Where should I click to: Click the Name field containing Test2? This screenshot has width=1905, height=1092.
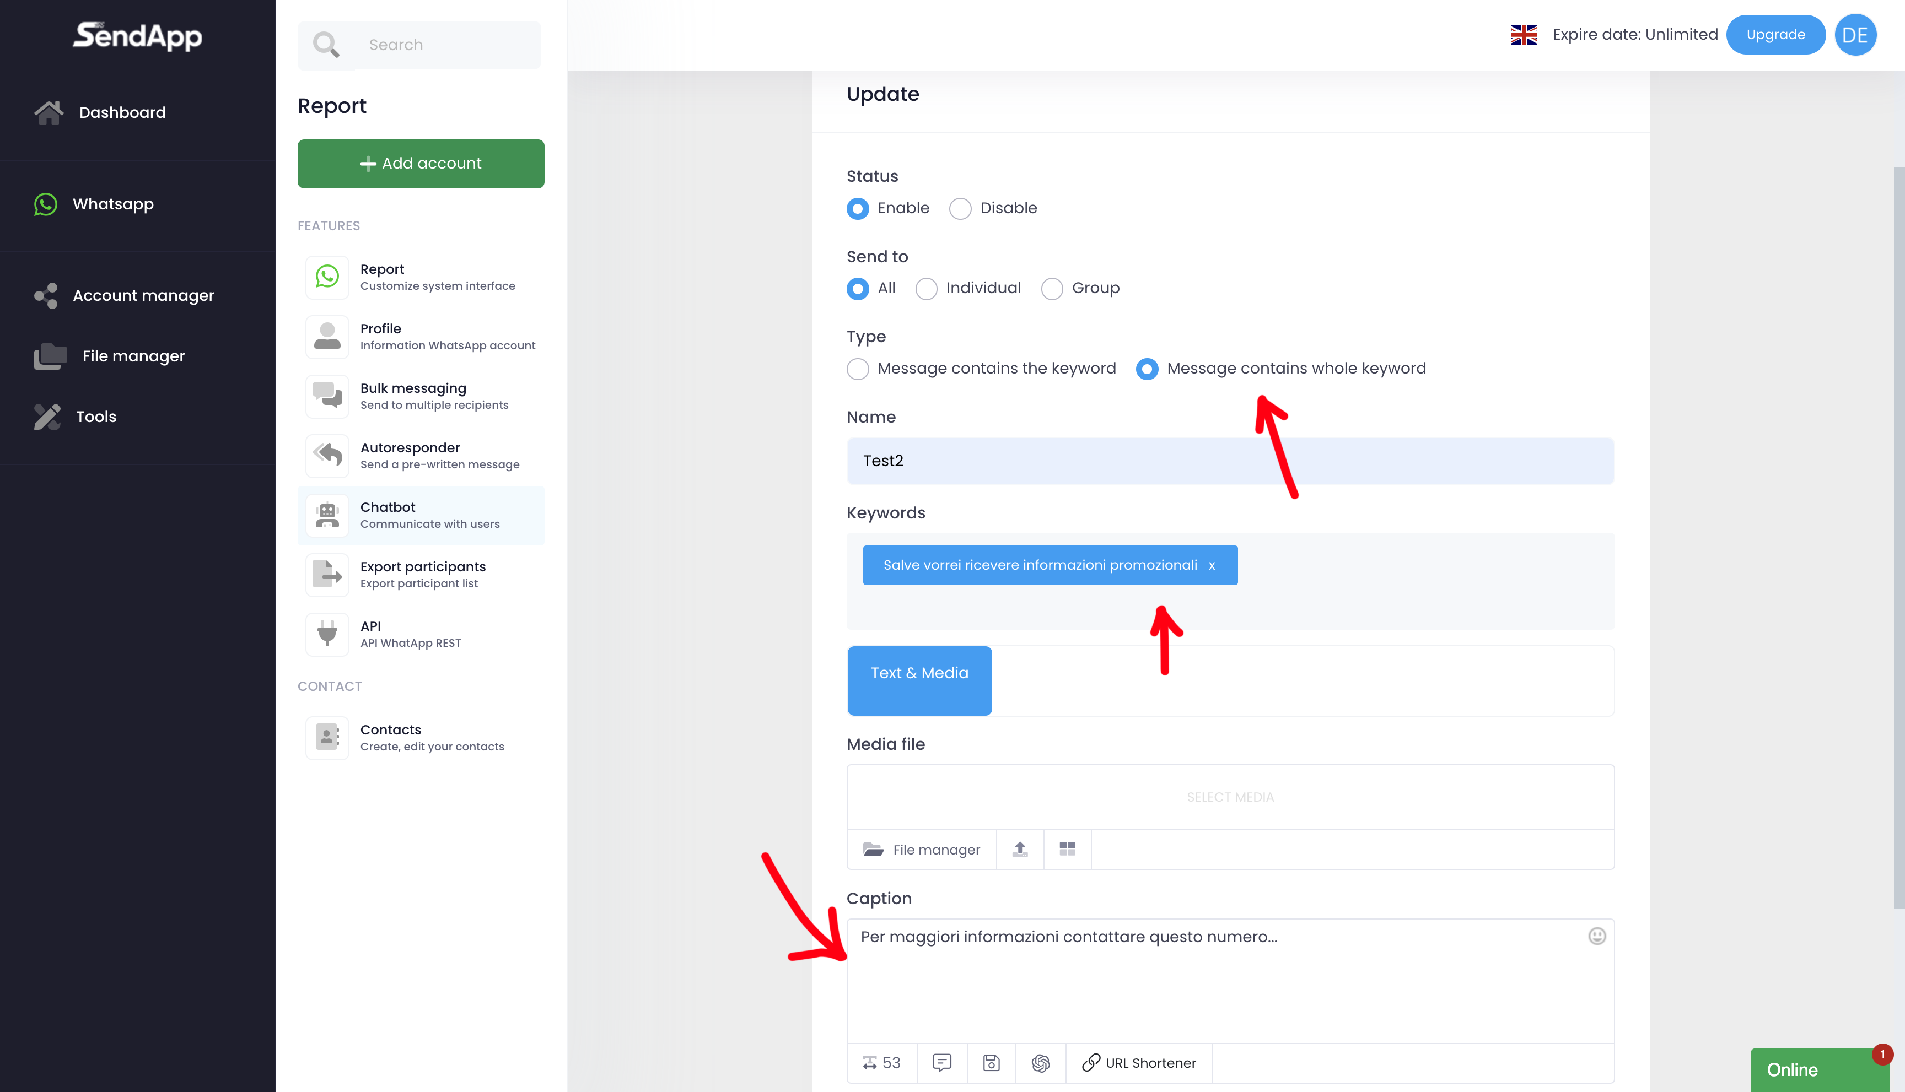[1230, 461]
